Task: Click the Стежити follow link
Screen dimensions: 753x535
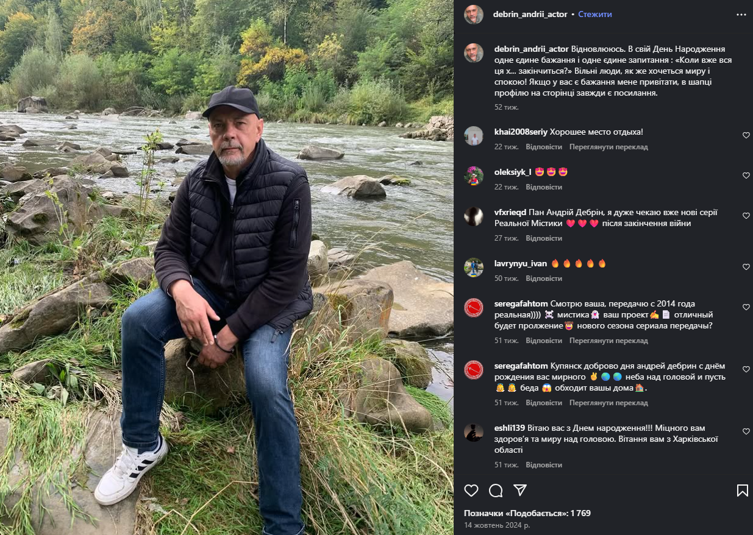Action: (595, 14)
